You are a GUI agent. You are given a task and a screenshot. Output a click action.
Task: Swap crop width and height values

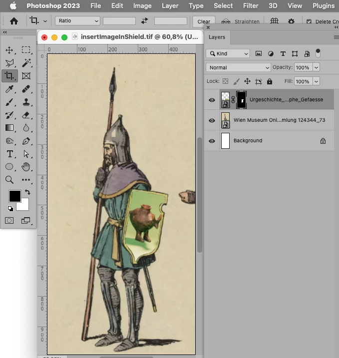click(145, 21)
